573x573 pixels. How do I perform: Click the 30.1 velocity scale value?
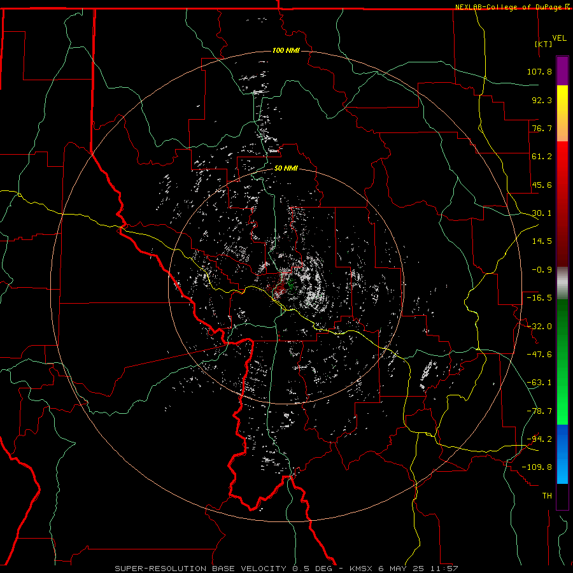(x=542, y=213)
